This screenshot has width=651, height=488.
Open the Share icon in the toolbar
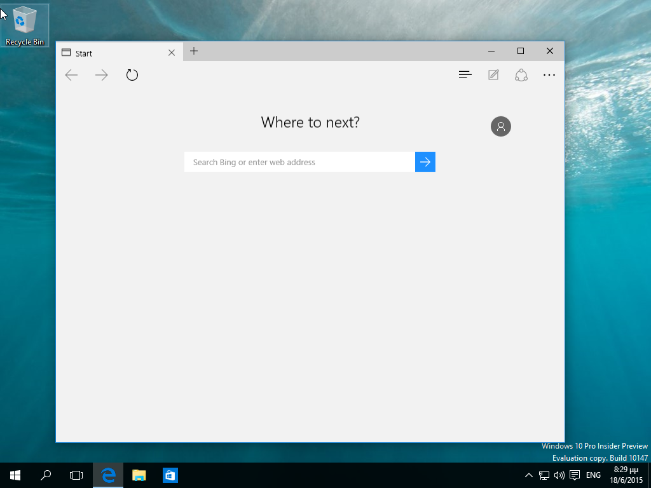point(521,75)
